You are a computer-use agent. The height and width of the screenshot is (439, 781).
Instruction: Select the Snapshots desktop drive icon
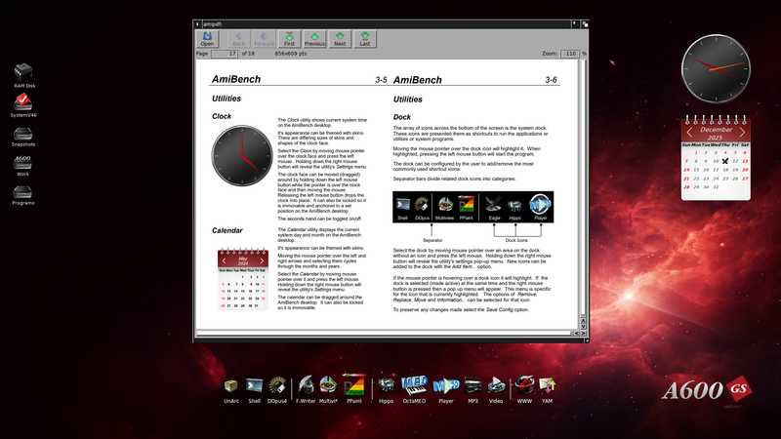click(24, 133)
